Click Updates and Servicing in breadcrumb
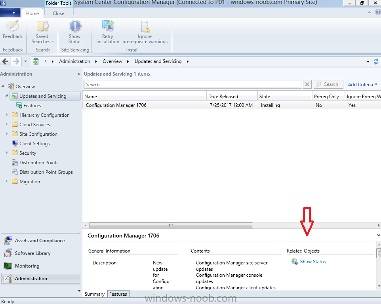The width and height of the screenshot is (381, 304). click(x=158, y=61)
